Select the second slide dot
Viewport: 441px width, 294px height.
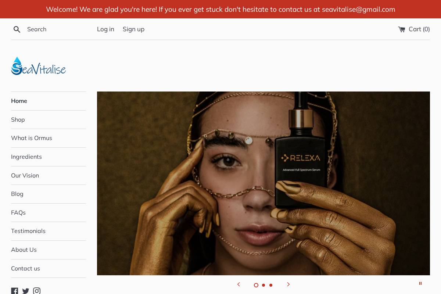[263, 285]
